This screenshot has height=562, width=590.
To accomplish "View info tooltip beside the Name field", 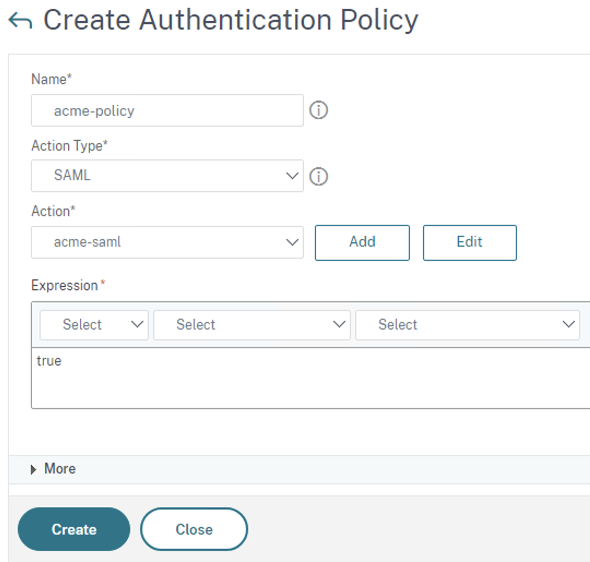I will pyautogui.click(x=319, y=110).
